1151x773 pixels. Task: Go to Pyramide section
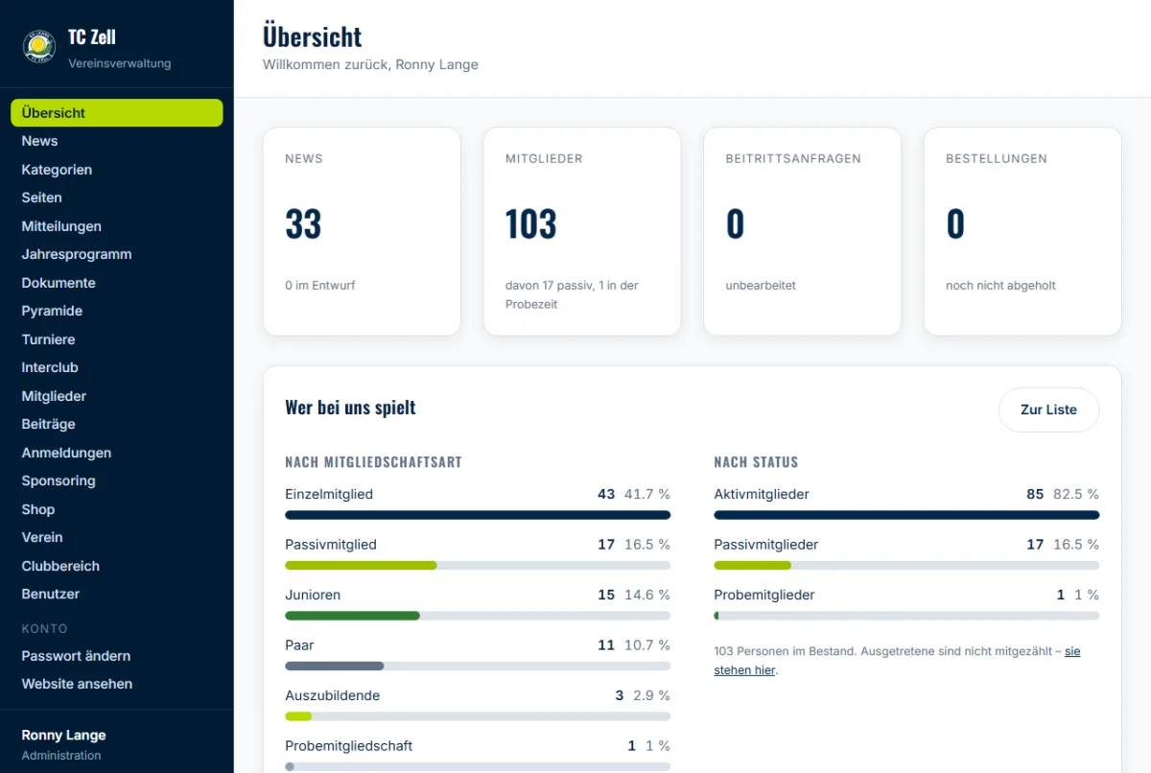point(116,311)
